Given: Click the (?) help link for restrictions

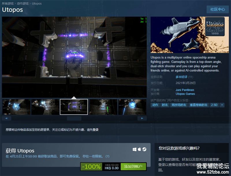Looking at the screenshot, I should pos(107,156).
